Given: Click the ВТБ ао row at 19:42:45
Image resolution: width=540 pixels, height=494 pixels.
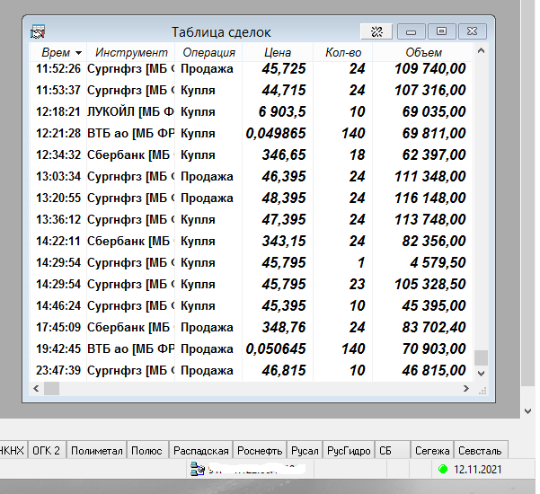Looking at the screenshot, I should pyautogui.click(x=252, y=348).
